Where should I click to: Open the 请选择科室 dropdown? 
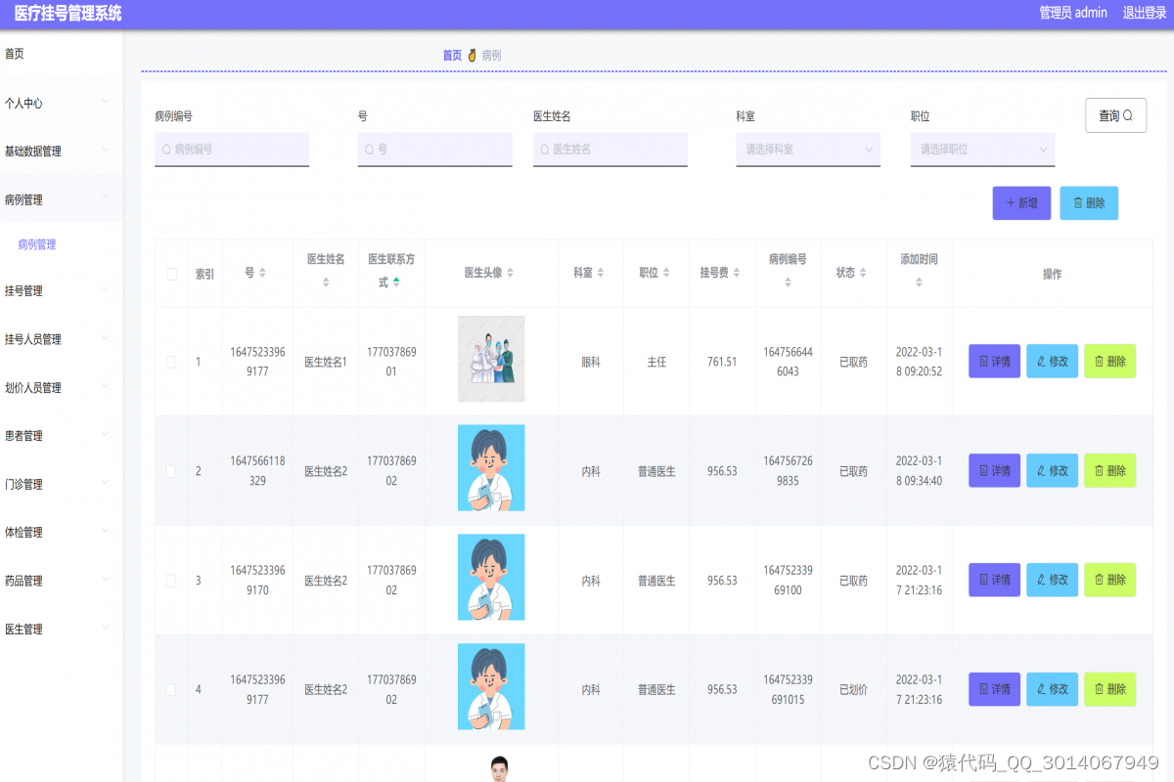coord(808,150)
